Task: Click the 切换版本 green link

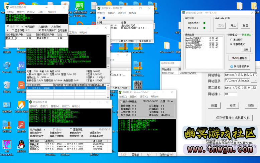Action: [246, 35]
